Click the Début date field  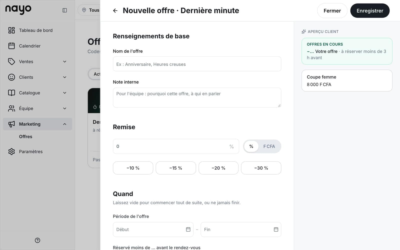click(153, 229)
